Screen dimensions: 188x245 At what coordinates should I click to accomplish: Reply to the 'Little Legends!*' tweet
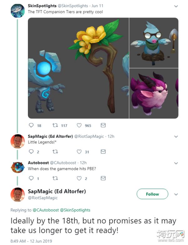31,151
